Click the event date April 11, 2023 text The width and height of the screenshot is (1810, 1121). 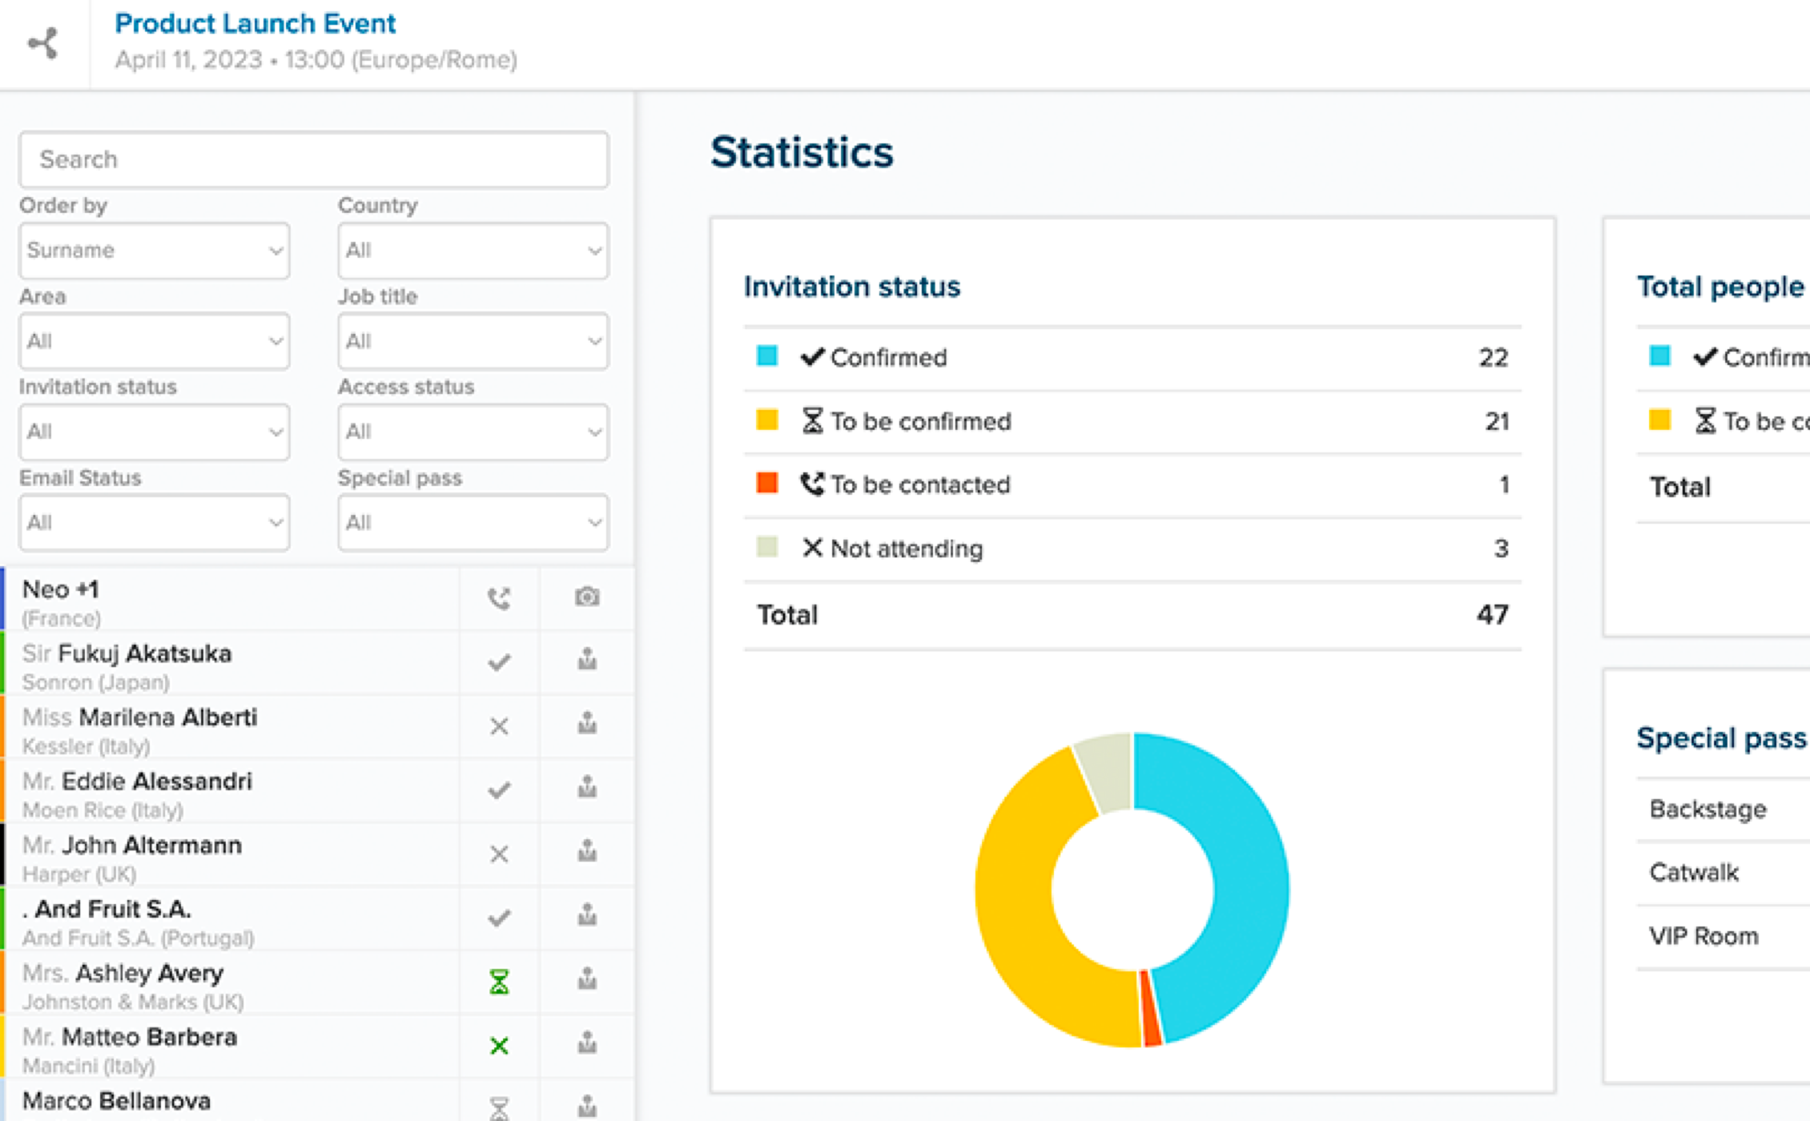(x=188, y=60)
